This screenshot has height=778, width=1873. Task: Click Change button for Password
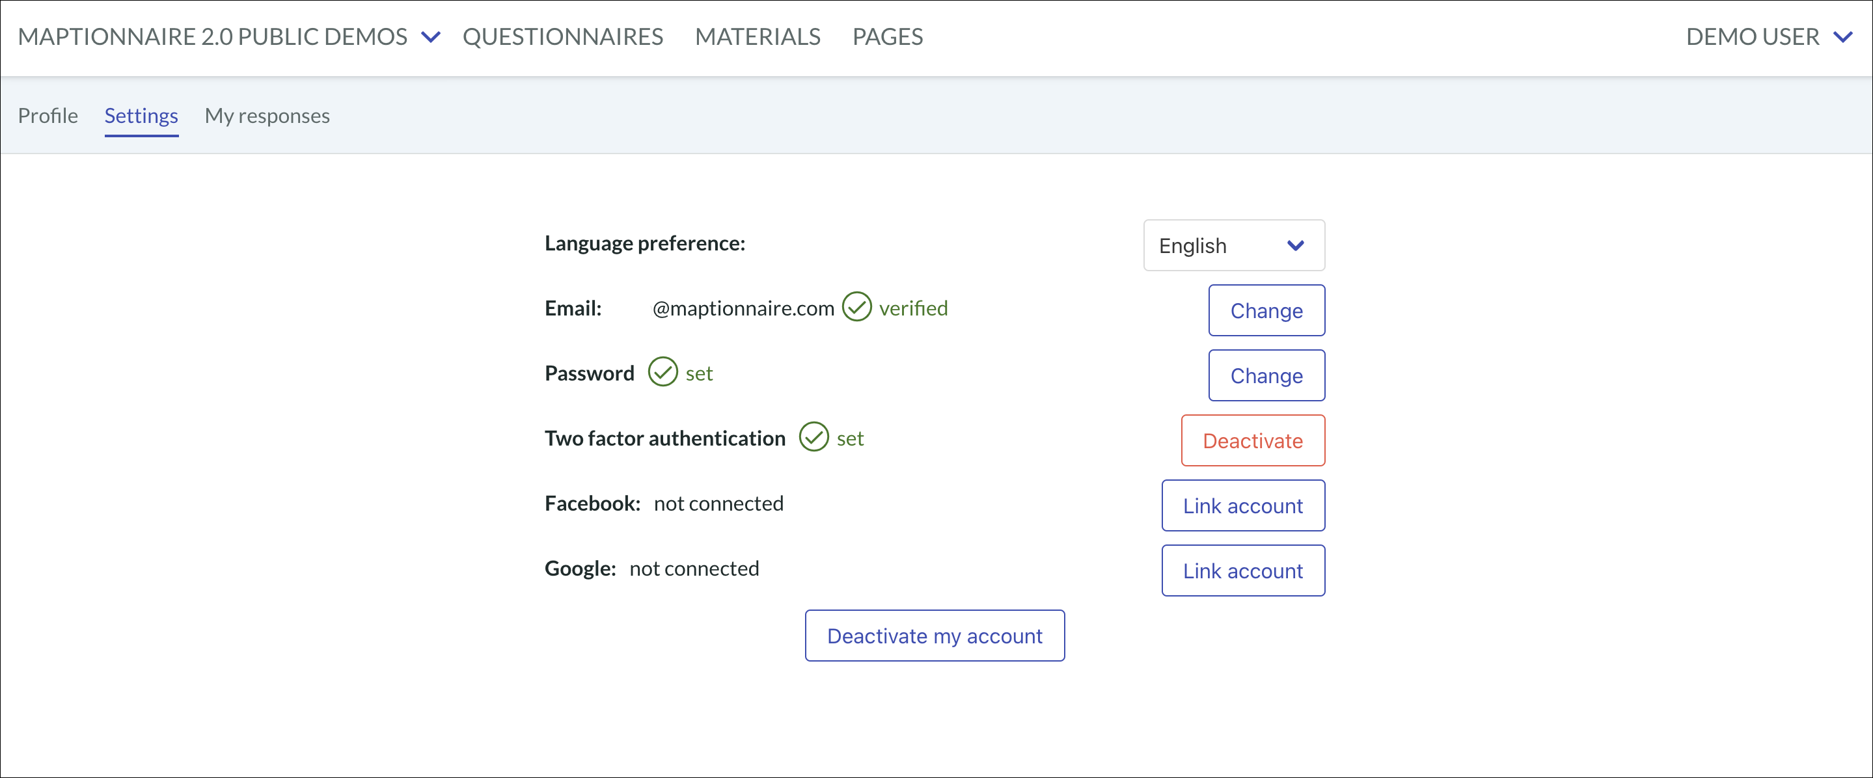click(1266, 376)
